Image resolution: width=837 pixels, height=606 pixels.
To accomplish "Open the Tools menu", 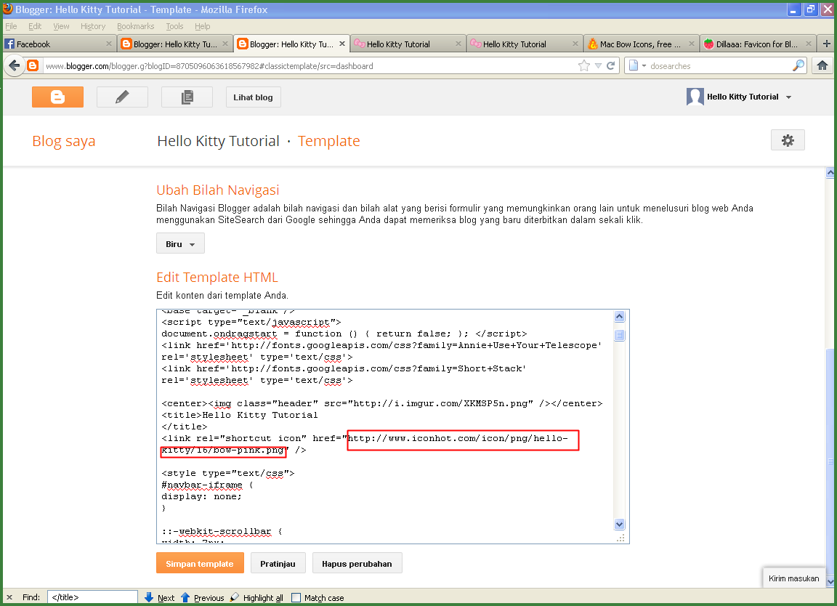I will (x=174, y=26).
